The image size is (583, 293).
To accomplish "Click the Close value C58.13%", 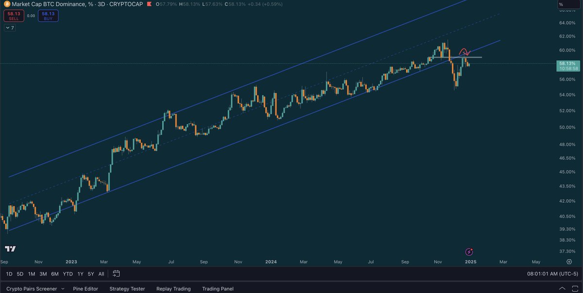I will point(236,4).
